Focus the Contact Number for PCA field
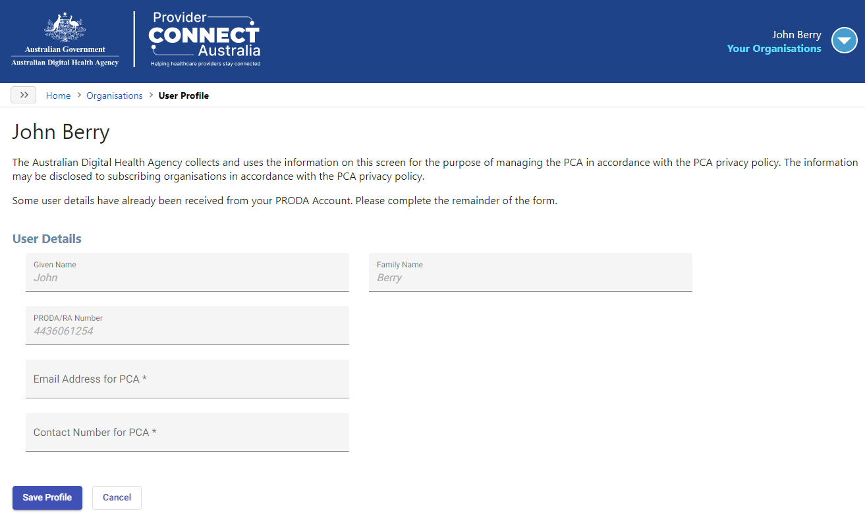This screenshot has width=865, height=513. [x=187, y=432]
